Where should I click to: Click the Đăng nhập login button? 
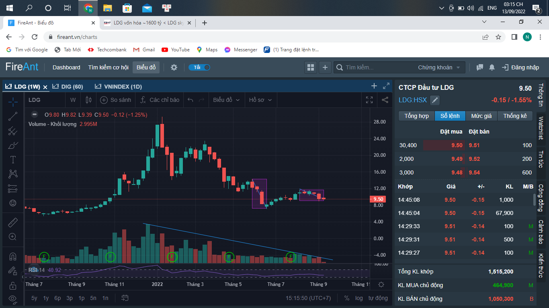[520, 67]
